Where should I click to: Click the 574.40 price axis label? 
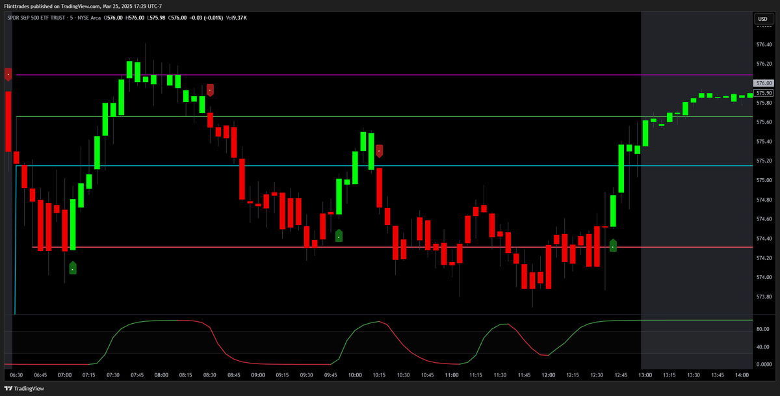pyautogui.click(x=764, y=239)
